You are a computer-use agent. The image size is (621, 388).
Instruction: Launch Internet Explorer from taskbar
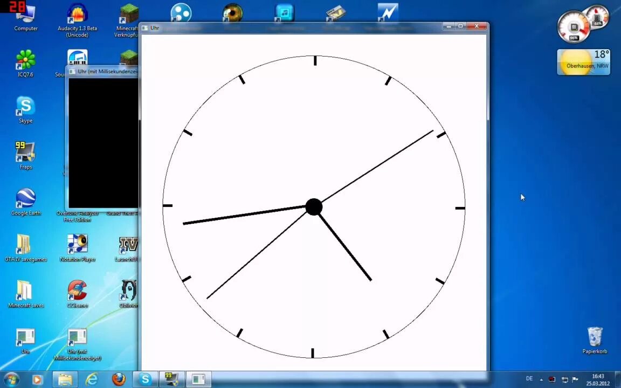92,379
